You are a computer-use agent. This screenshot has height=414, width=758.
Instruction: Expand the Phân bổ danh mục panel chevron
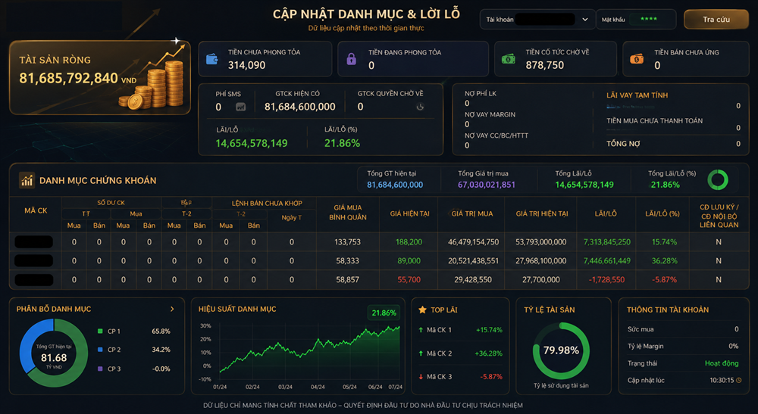coord(172,309)
